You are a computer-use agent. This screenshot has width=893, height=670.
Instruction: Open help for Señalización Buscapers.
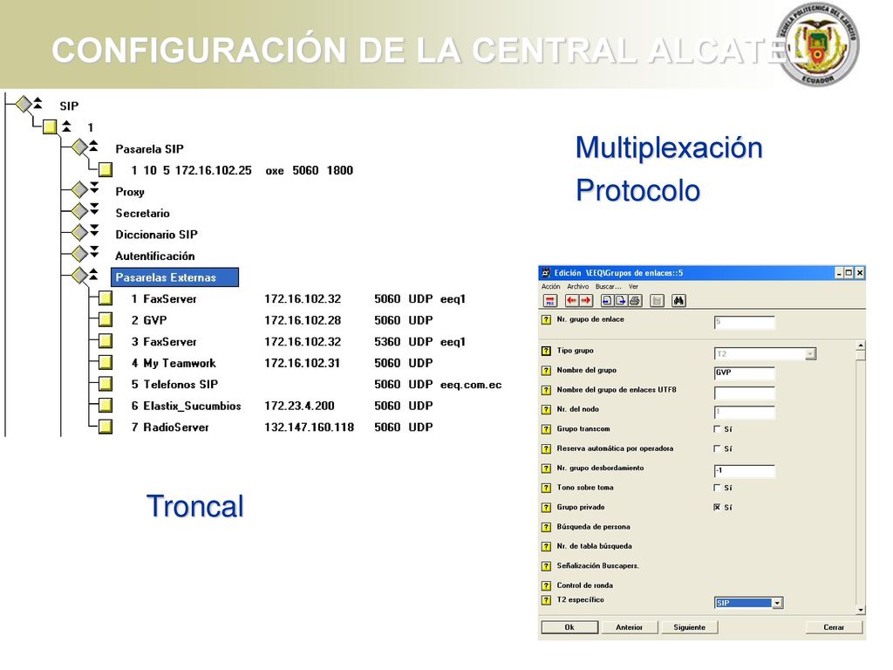pyautogui.click(x=546, y=566)
